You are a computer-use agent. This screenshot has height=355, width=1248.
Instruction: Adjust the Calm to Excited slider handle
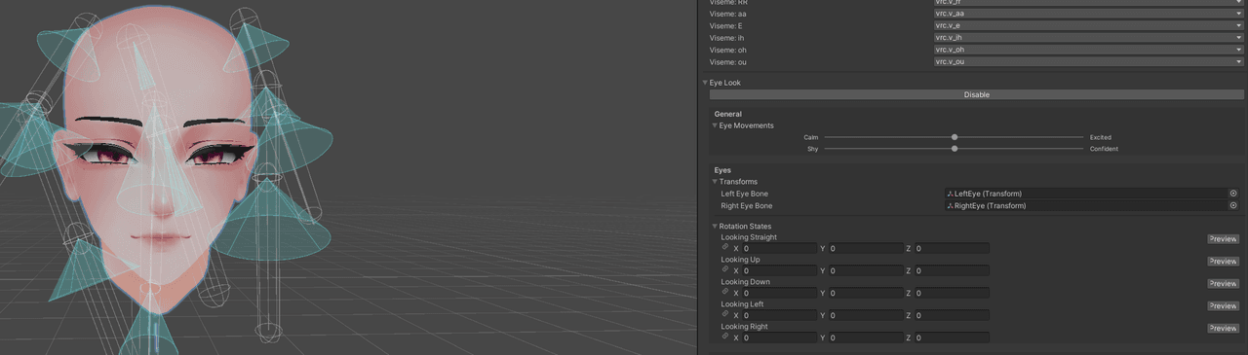coord(955,137)
